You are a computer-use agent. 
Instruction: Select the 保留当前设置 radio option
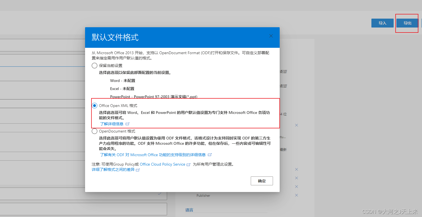95,66
